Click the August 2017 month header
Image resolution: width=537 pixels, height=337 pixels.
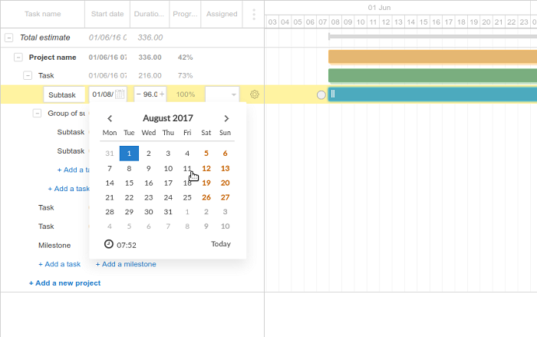167,118
